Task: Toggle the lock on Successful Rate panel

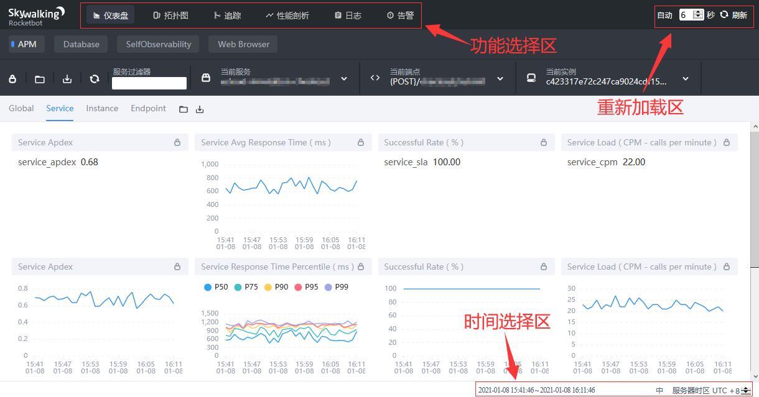Action: point(542,142)
